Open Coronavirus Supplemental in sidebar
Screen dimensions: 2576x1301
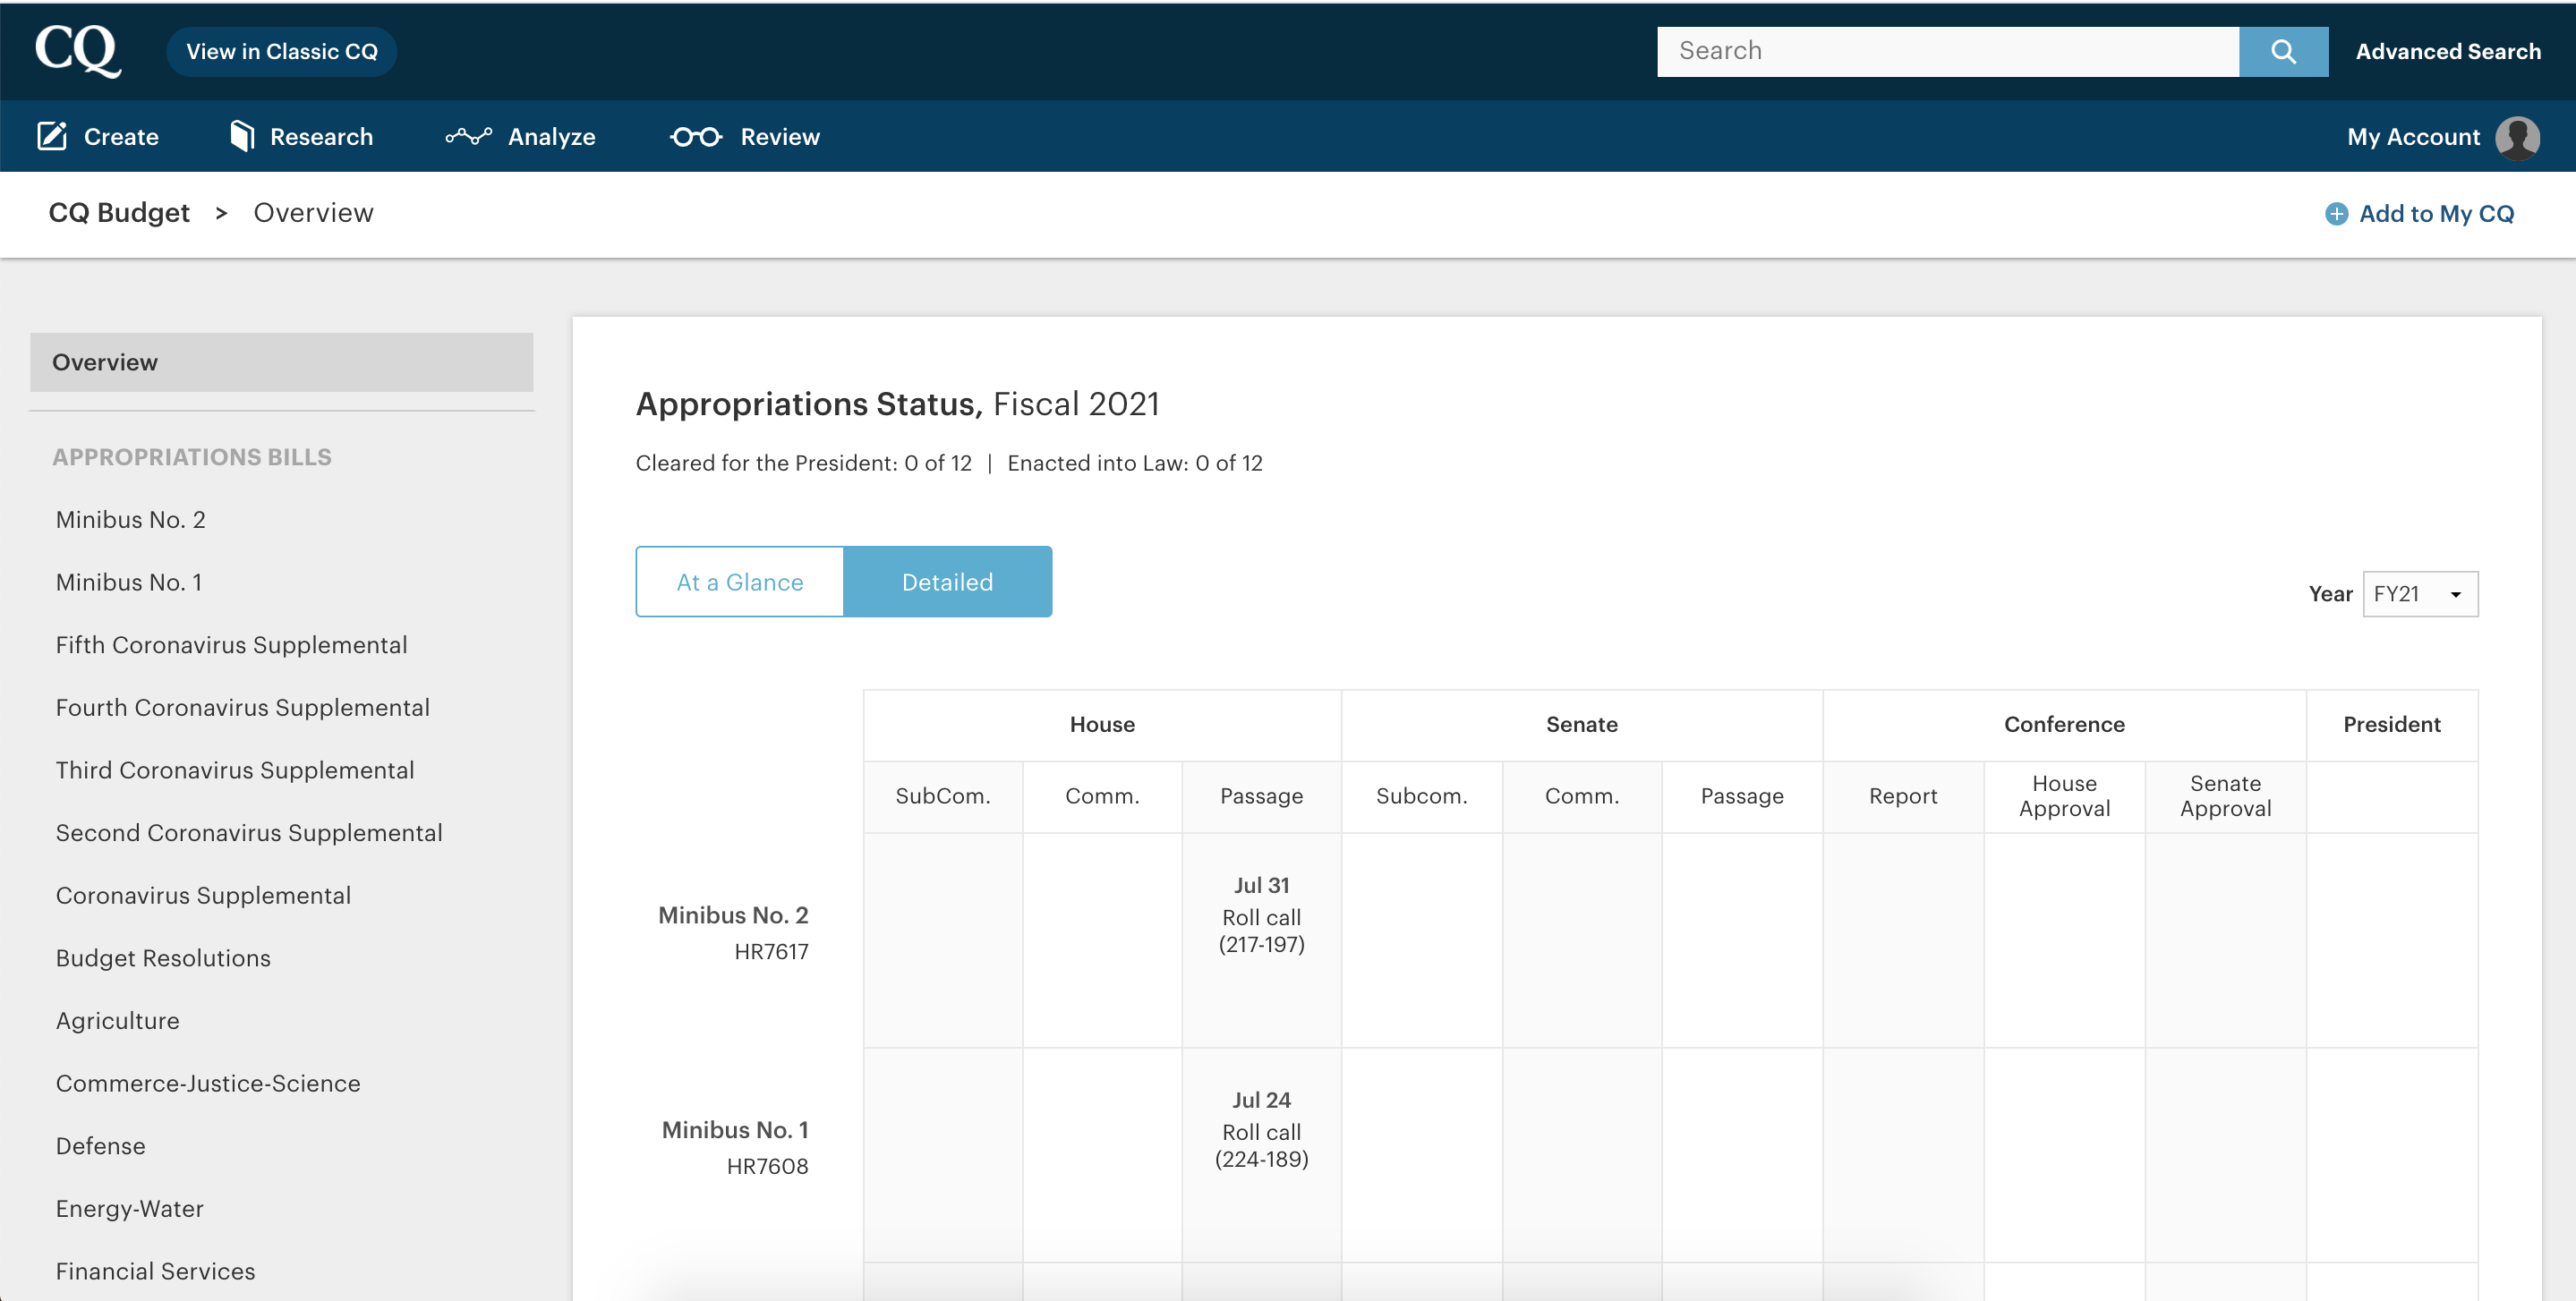(203, 896)
